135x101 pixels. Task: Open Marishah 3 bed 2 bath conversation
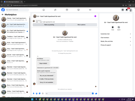pos(15,74)
